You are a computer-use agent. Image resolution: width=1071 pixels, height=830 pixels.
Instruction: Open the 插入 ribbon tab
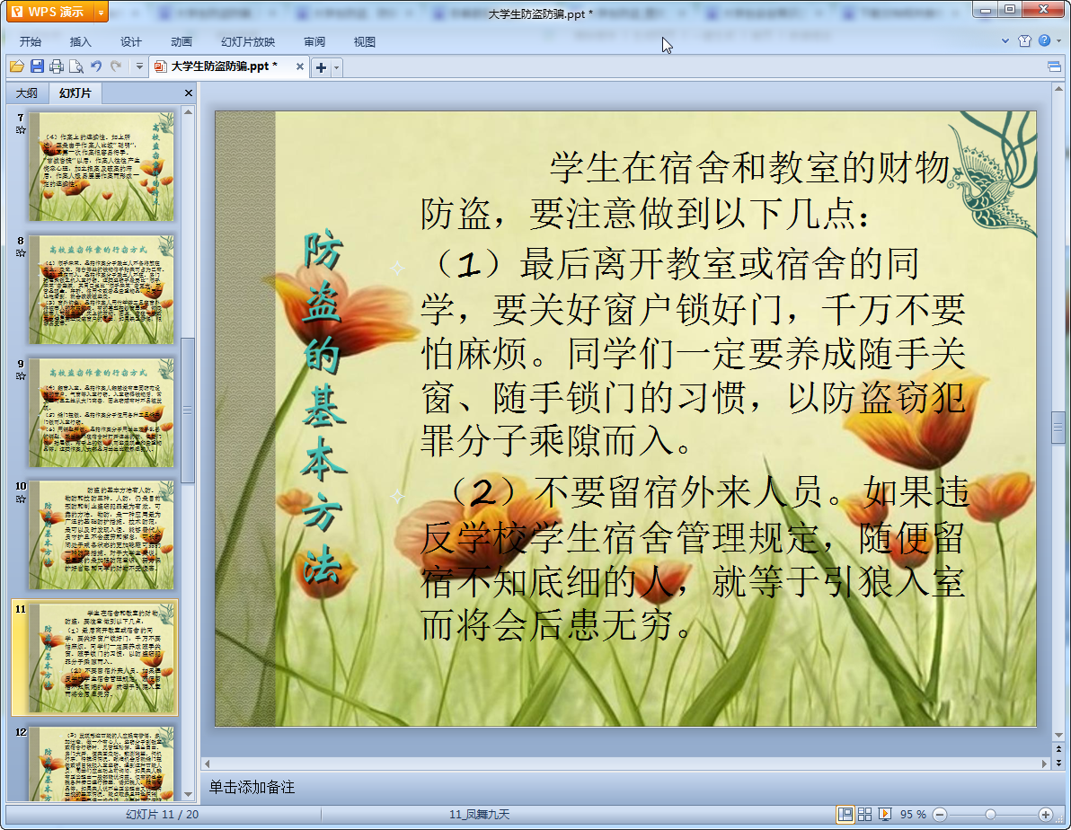coord(81,41)
